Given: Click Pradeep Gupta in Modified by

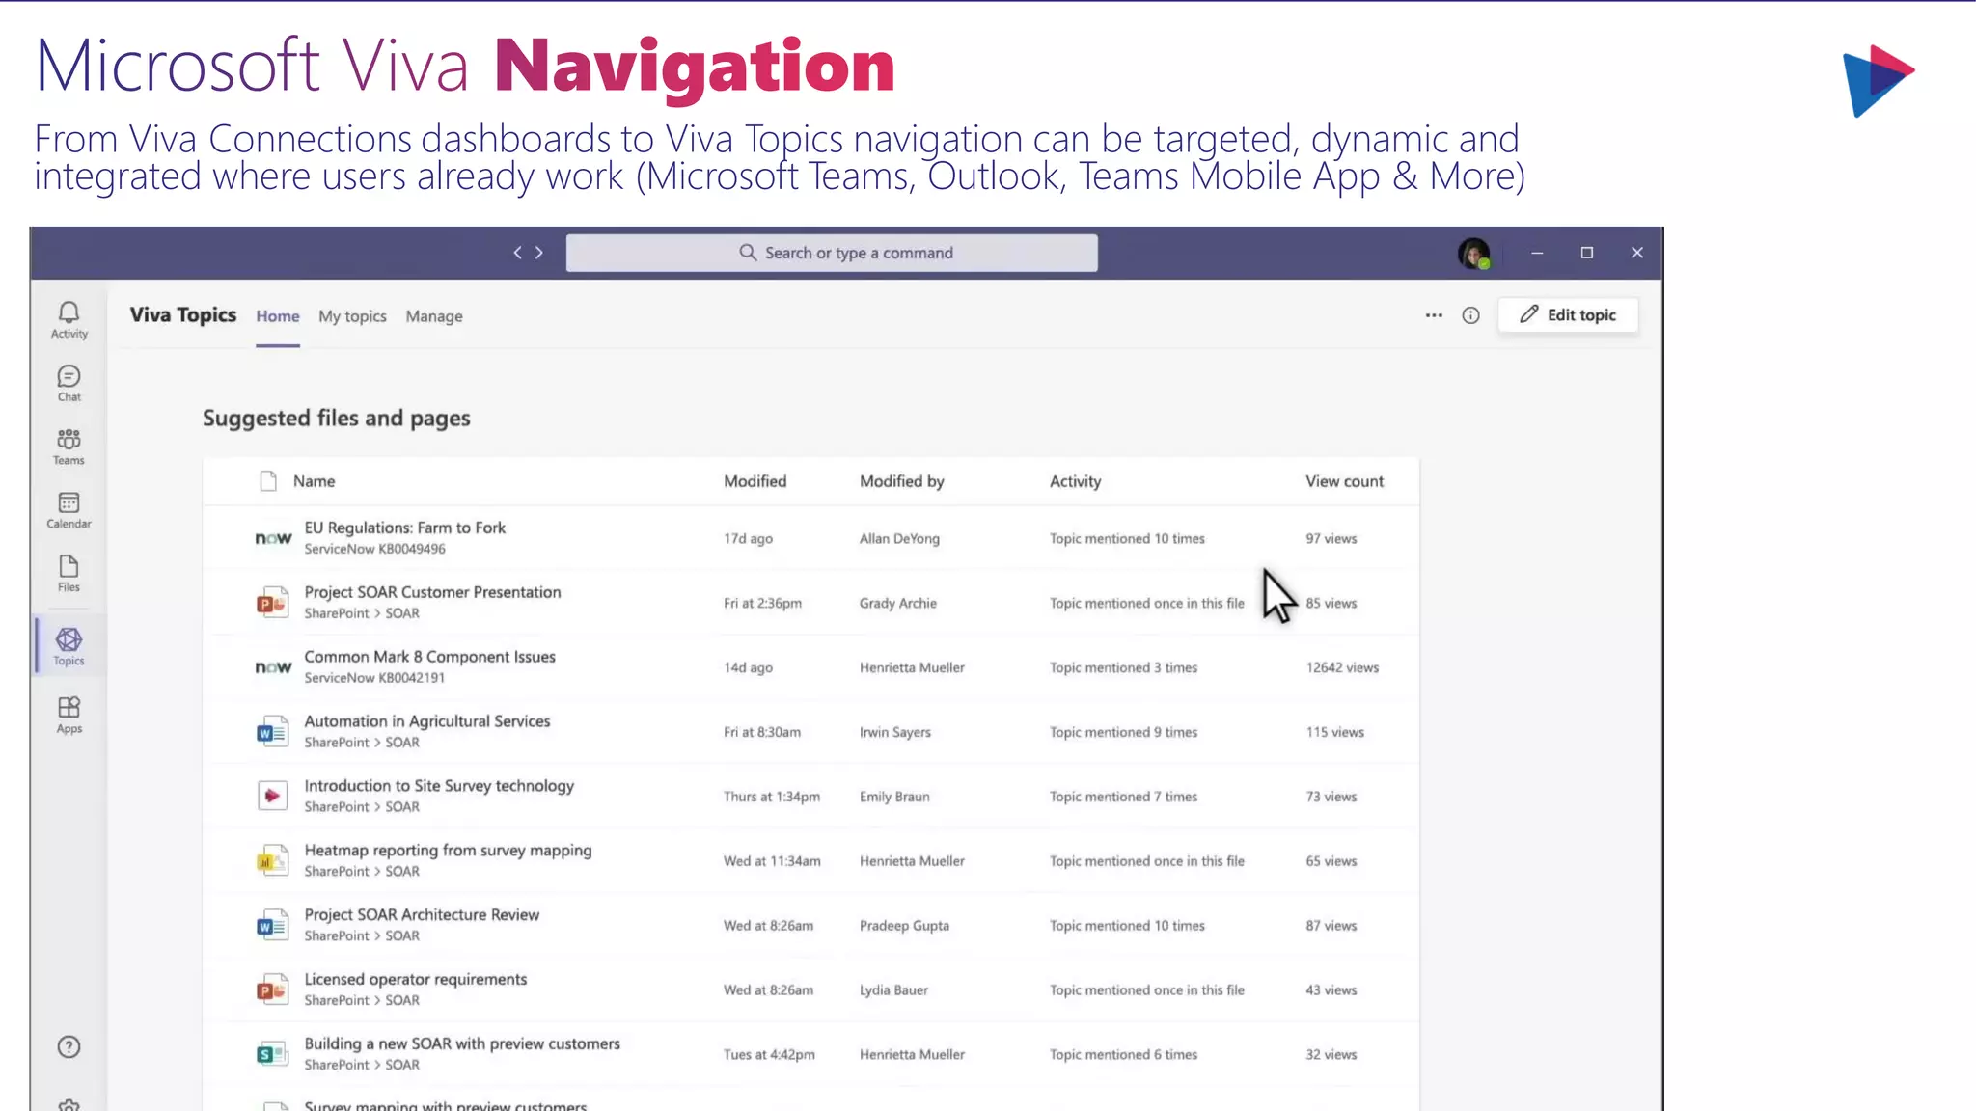Looking at the screenshot, I should click(904, 925).
